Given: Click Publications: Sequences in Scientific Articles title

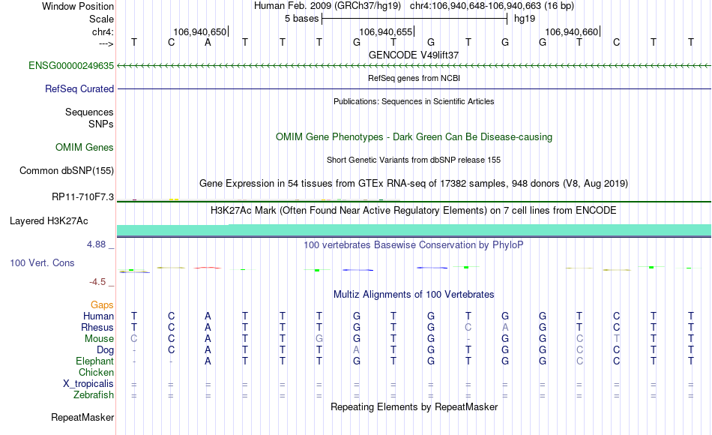Looking at the screenshot, I should [x=414, y=101].
